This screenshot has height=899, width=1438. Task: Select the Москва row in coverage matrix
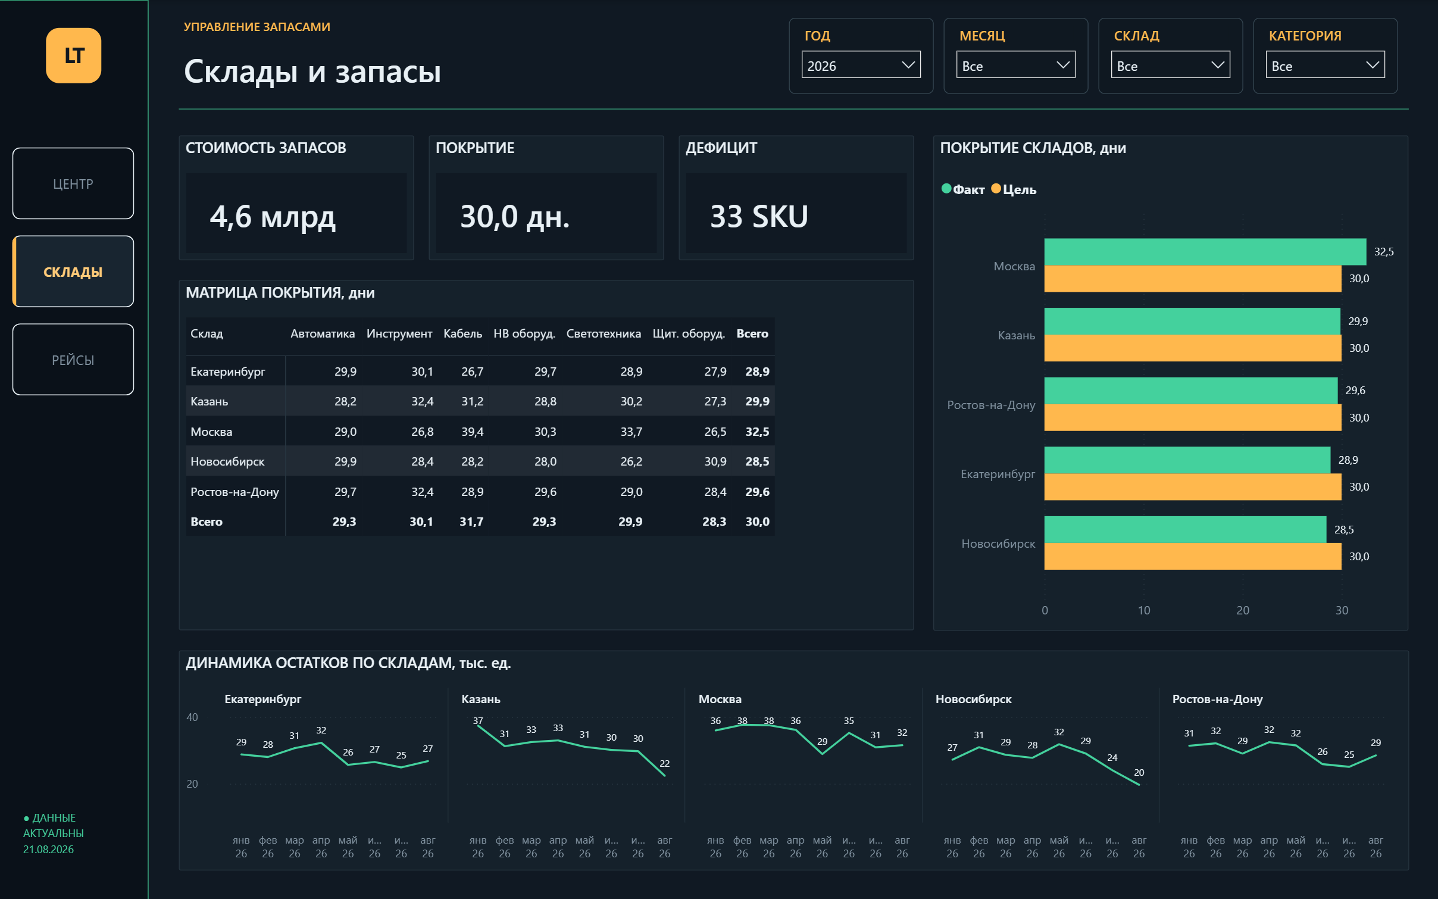tap(480, 432)
